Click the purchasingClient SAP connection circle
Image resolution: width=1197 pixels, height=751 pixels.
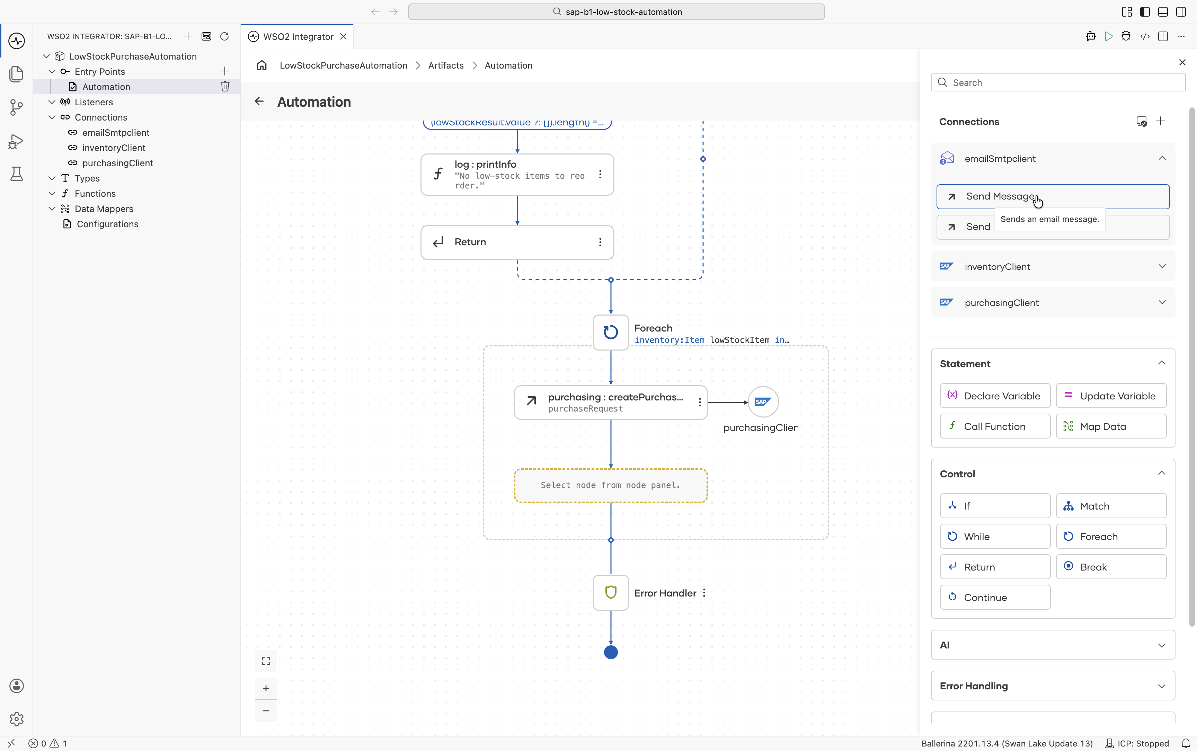tap(763, 402)
